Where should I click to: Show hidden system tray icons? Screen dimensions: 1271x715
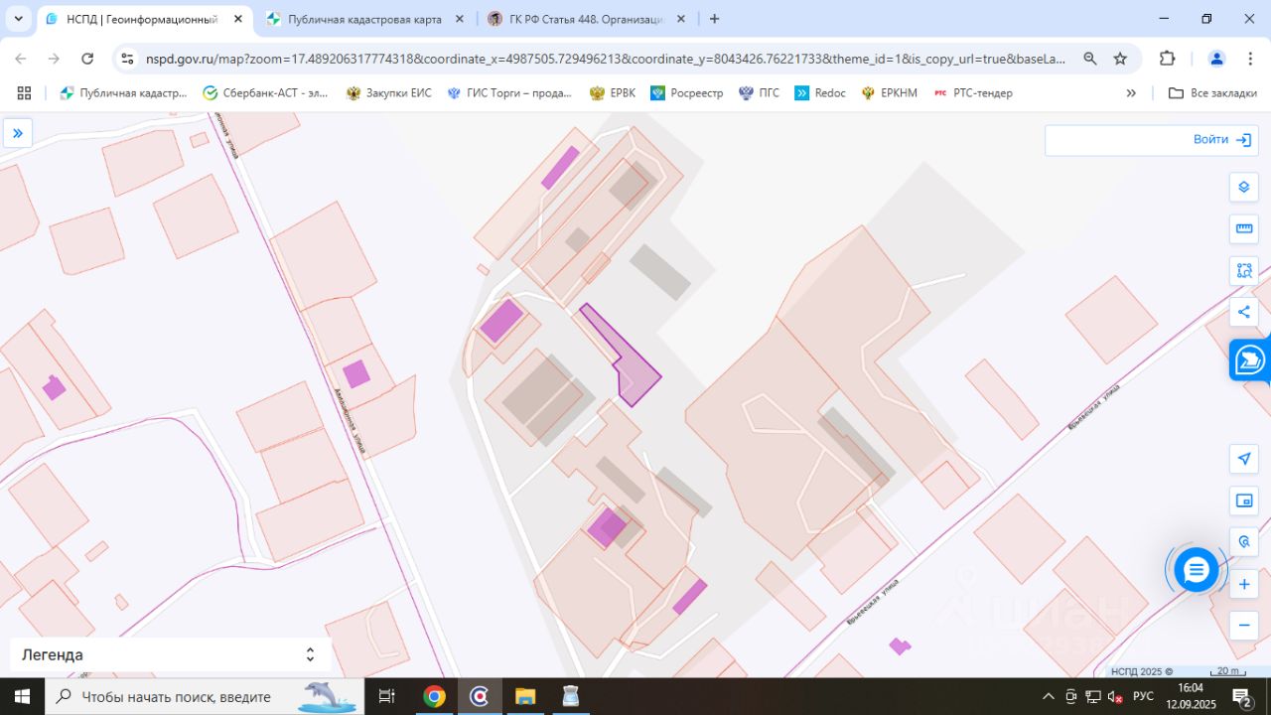coord(1048,696)
